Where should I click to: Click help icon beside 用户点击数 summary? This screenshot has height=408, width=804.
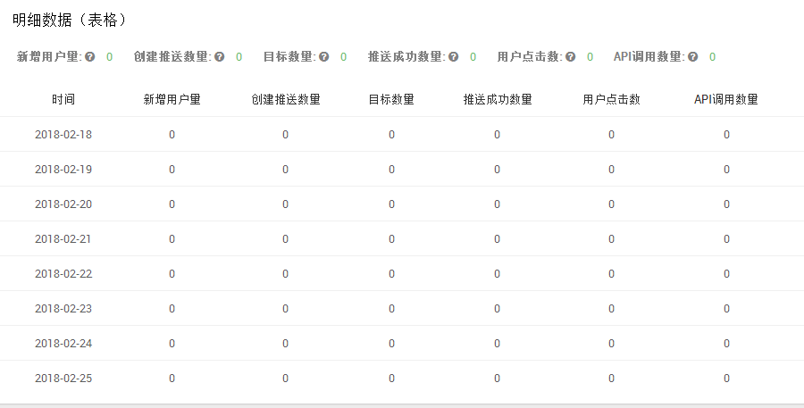[570, 57]
